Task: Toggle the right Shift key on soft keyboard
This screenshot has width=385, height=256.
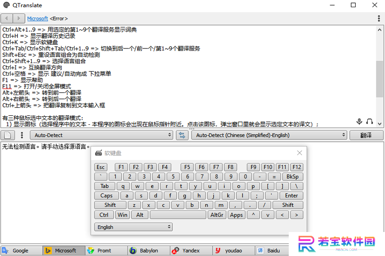Action: (288, 205)
